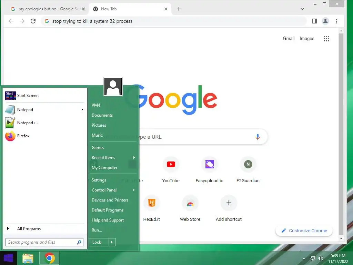Open the Lock button options arrow
Image resolution: width=353 pixels, height=265 pixels.
(x=112, y=242)
